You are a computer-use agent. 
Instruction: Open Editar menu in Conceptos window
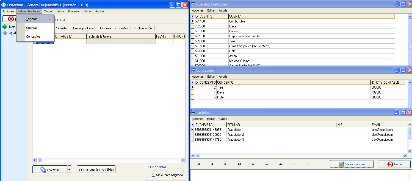click(x=211, y=77)
